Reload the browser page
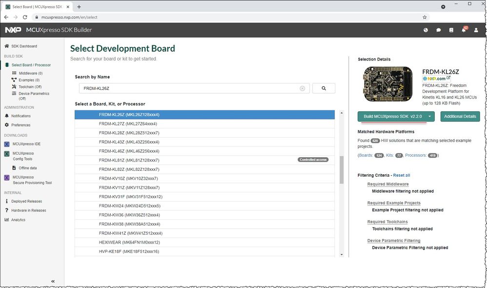Viewport: 487px width, 288px height. [25, 17]
